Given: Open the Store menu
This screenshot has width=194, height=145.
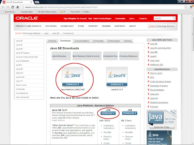Looking at the screenshot, I should [81, 26].
